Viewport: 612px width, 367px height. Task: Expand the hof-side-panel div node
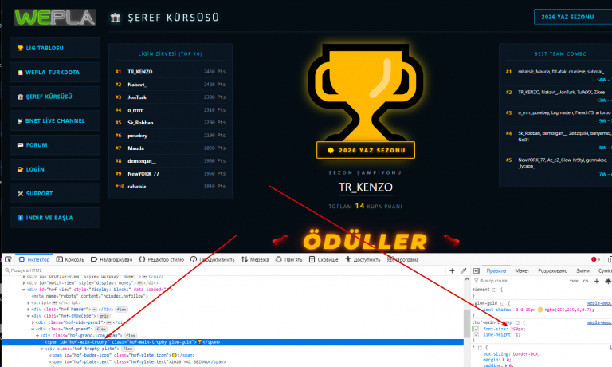[33, 322]
